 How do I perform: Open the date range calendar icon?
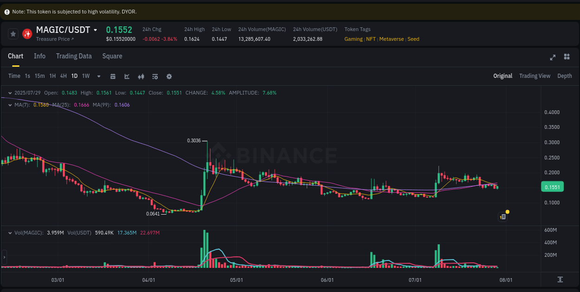point(113,76)
